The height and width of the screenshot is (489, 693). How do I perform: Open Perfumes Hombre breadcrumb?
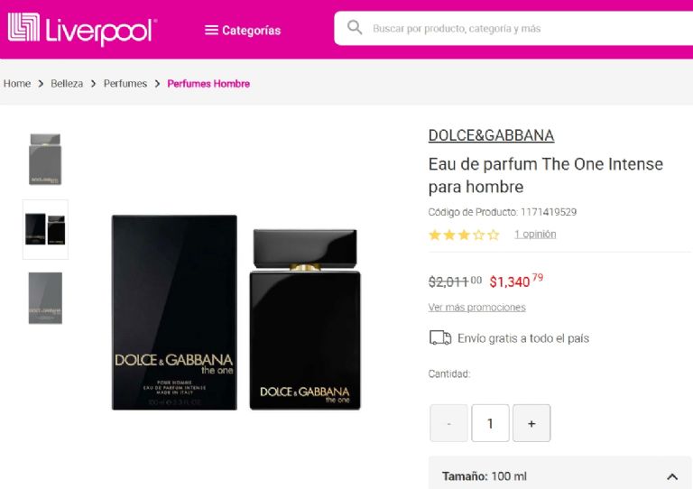click(x=208, y=84)
